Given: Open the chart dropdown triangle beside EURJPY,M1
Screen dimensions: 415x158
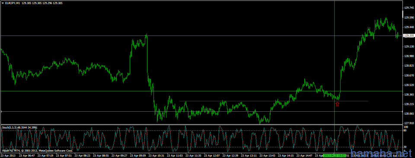Looking at the screenshot, I should pos(3,3).
